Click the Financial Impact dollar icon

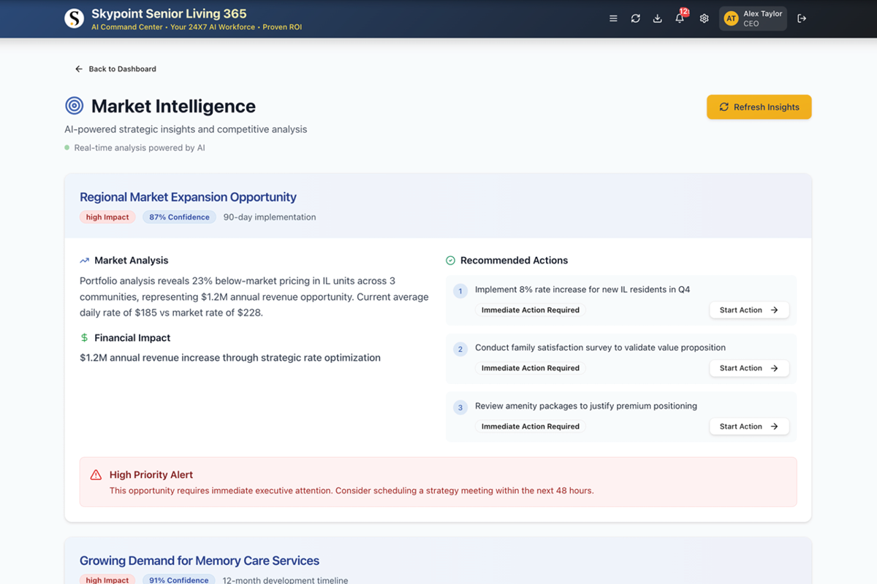(85, 338)
